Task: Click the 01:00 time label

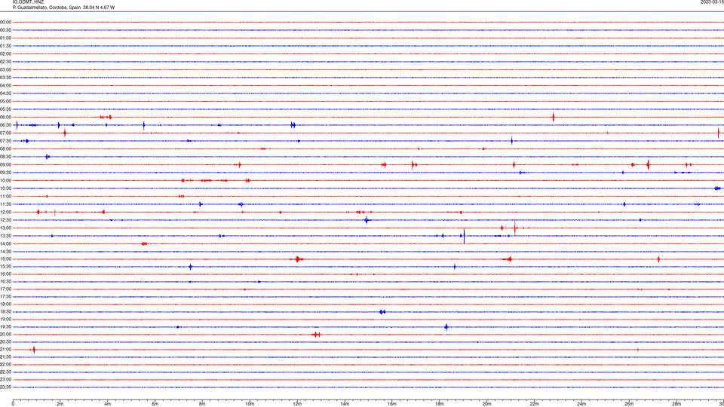Action: (x=5, y=38)
